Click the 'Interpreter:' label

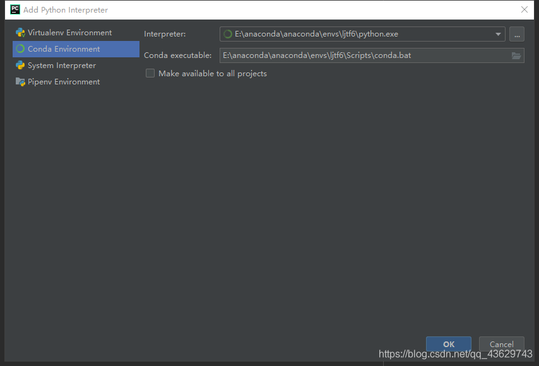(165, 34)
